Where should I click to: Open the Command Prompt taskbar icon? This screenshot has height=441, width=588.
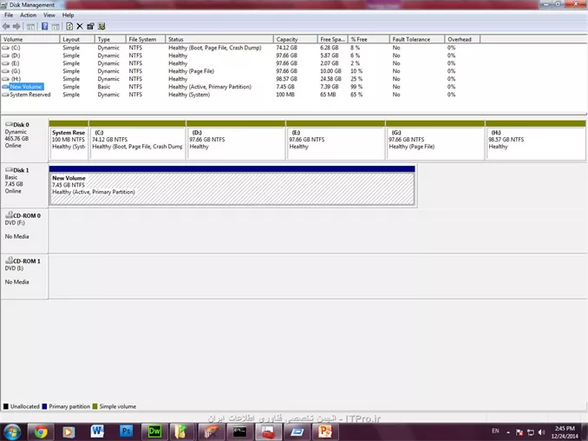point(239,431)
